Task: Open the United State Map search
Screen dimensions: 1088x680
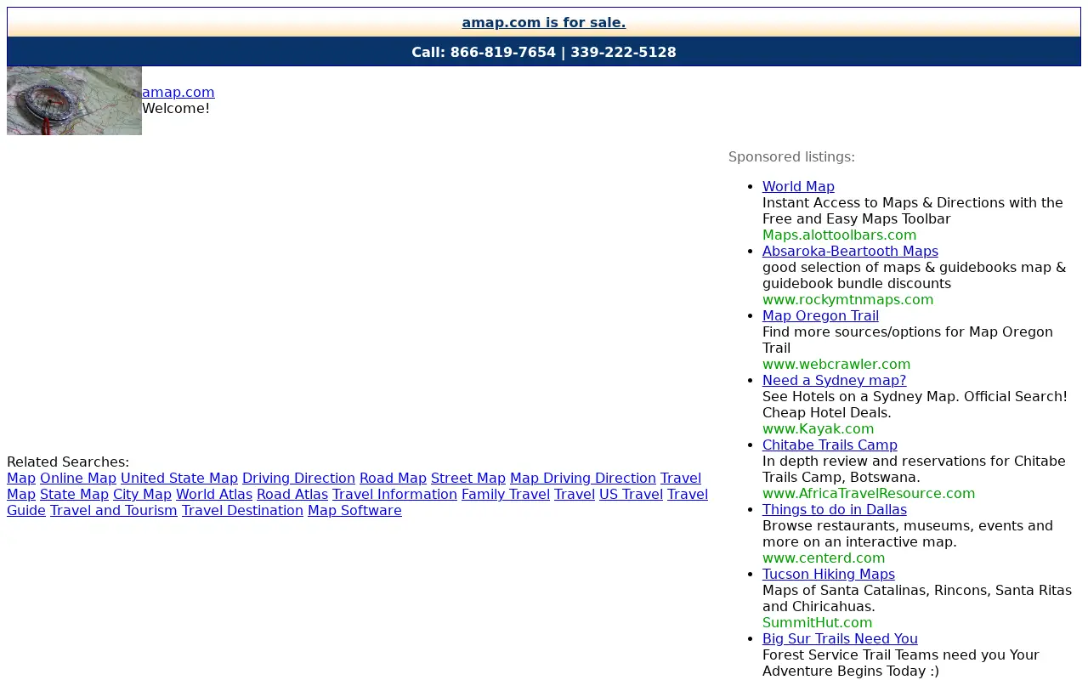Action: [179, 478]
